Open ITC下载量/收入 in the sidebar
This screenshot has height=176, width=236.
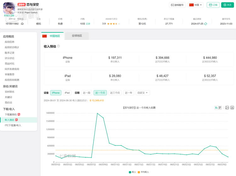(x=13, y=125)
